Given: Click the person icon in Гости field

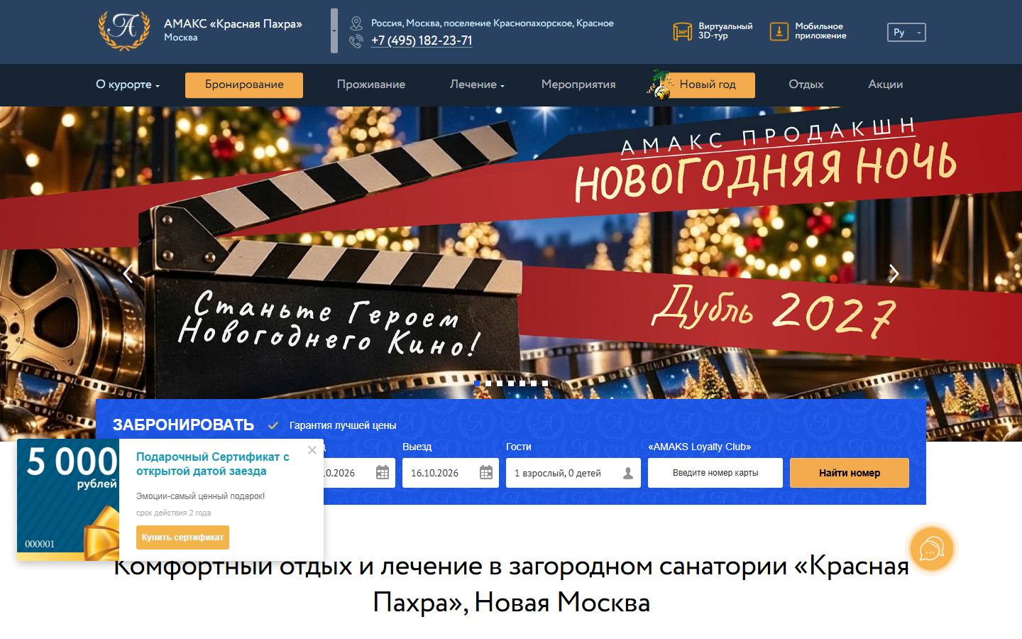Looking at the screenshot, I should (627, 473).
